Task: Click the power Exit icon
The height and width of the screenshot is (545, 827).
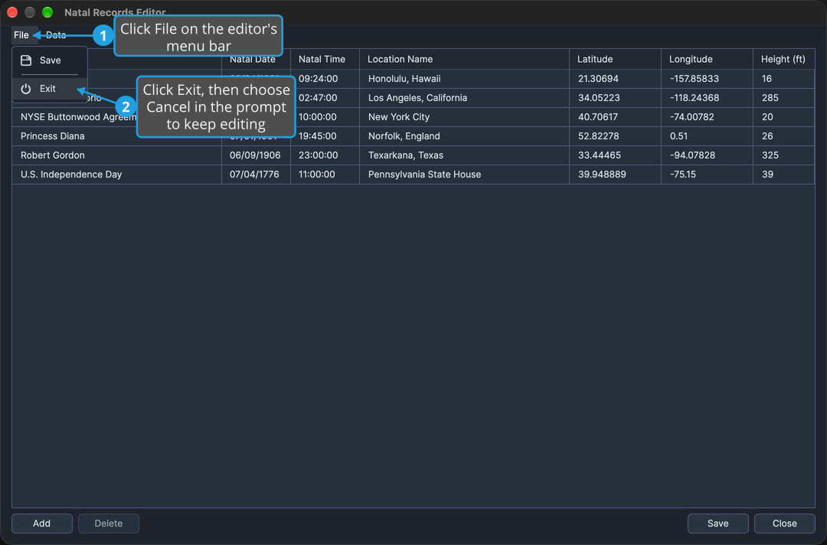Action: tap(26, 89)
